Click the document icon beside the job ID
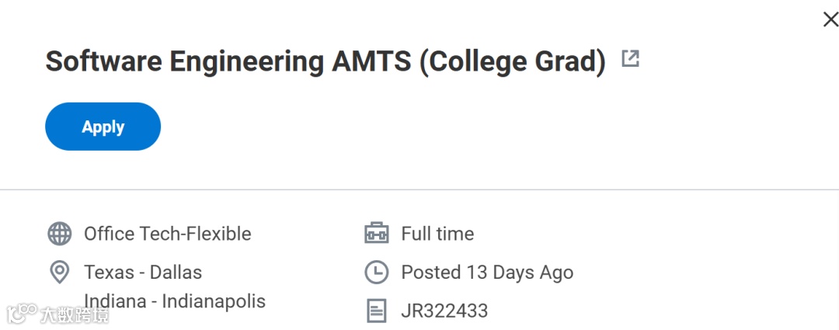 pos(376,311)
